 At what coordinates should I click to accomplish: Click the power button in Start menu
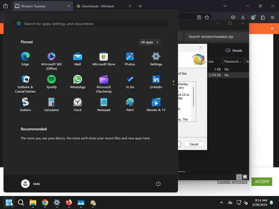pos(158,184)
